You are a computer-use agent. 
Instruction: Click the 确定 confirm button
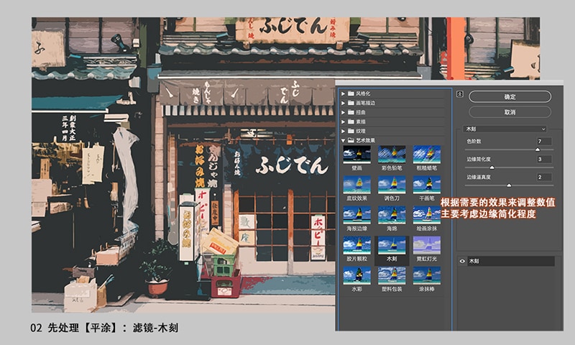click(x=510, y=96)
